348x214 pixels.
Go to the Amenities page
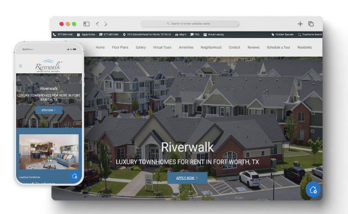186,47
